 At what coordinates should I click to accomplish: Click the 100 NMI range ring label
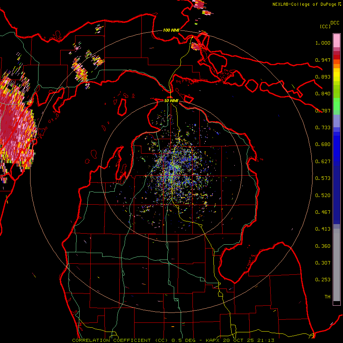pos(171,30)
